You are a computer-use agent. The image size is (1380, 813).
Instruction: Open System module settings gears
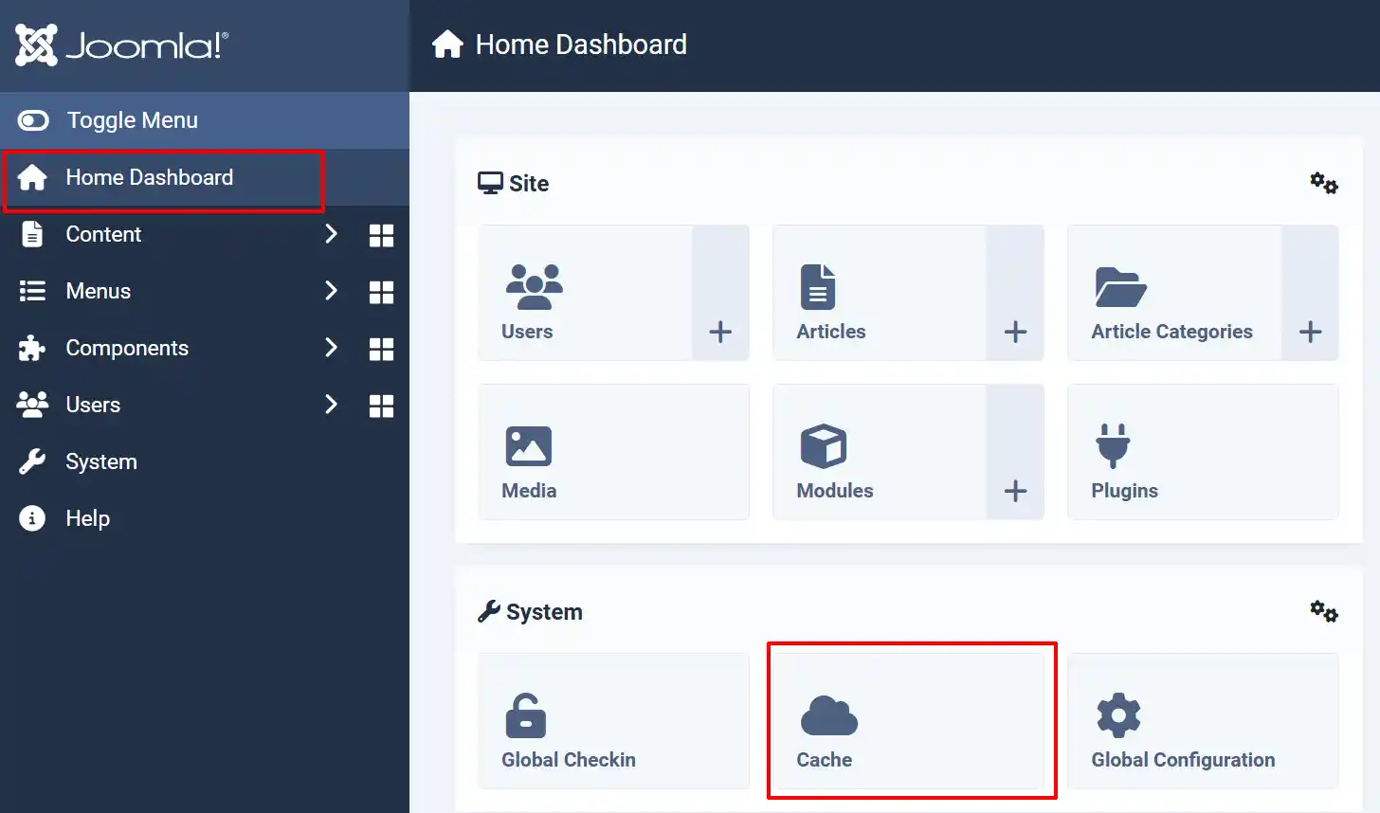pos(1324,611)
